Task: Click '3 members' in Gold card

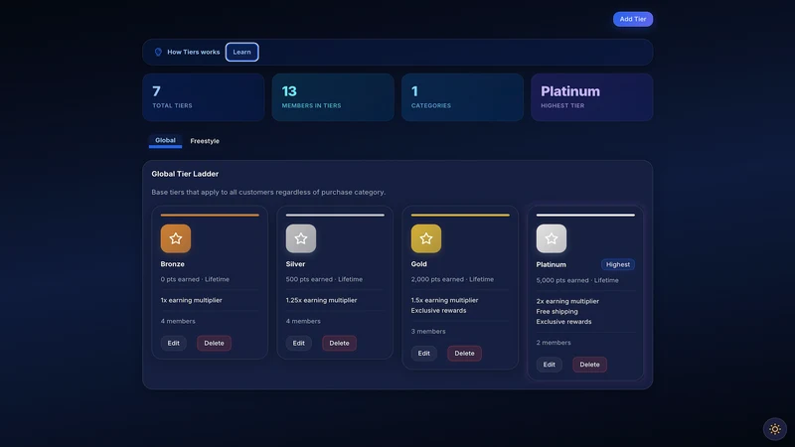Action: coord(428,331)
